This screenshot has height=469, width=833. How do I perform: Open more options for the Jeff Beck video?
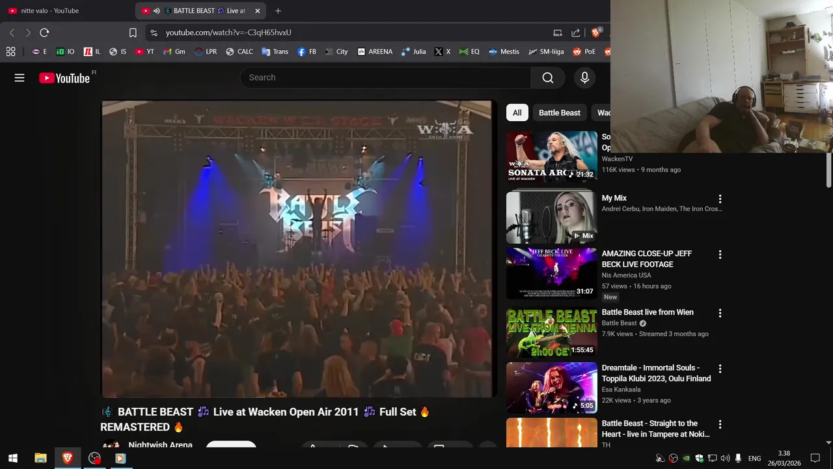[720, 255]
